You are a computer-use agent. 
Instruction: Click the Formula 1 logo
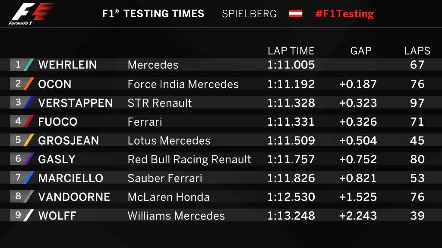(x=31, y=14)
